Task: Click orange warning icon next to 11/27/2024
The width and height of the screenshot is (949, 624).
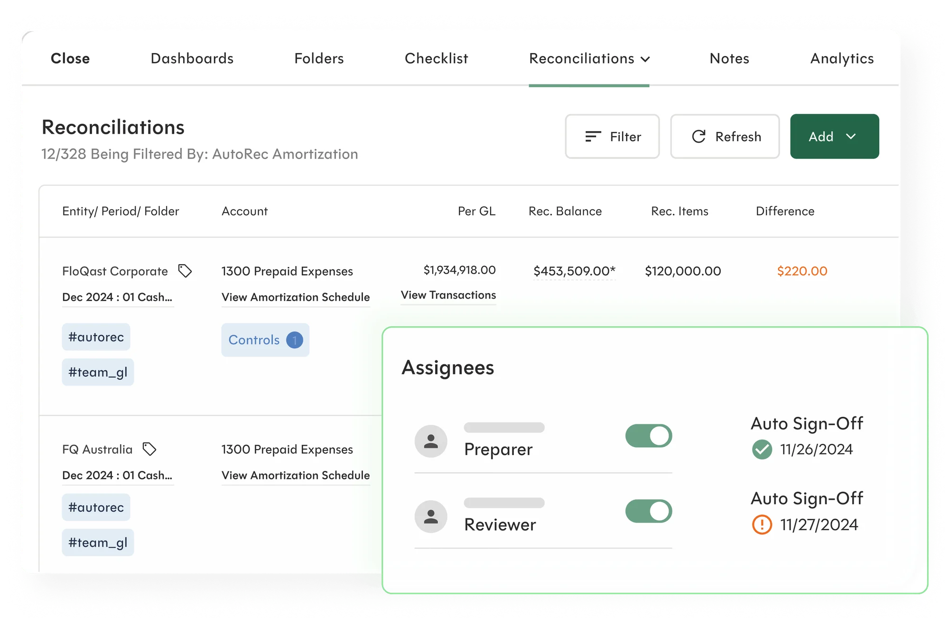Action: tap(762, 525)
